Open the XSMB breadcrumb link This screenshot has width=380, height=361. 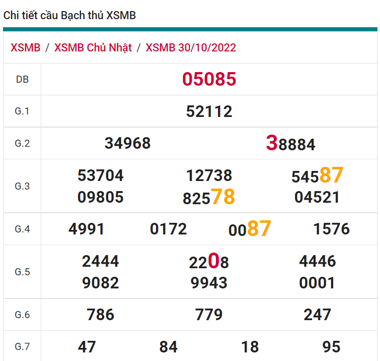point(26,47)
